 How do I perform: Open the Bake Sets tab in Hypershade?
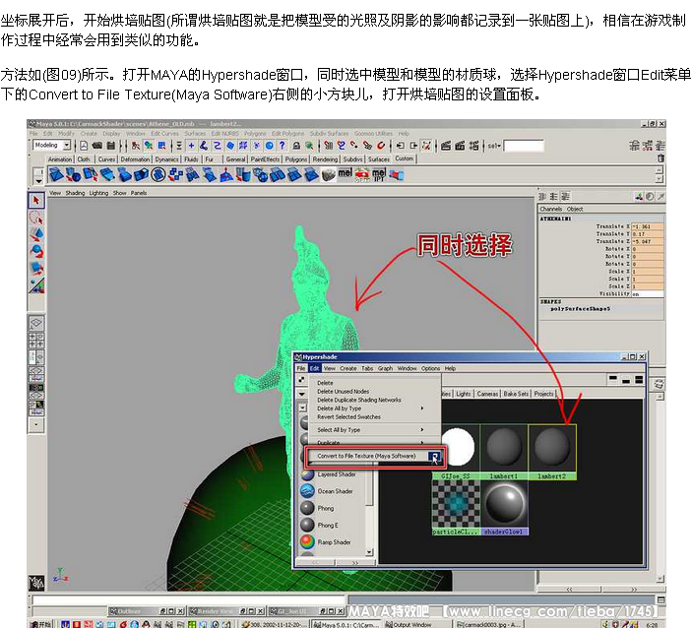coord(516,394)
